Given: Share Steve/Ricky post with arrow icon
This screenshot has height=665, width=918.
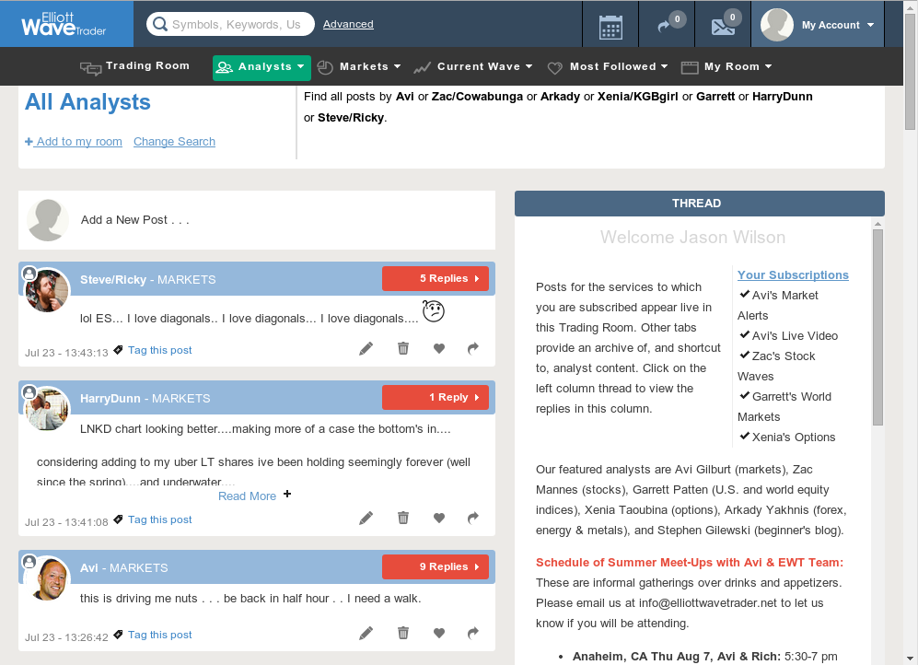Looking at the screenshot, I should click(x=473, y=348).
